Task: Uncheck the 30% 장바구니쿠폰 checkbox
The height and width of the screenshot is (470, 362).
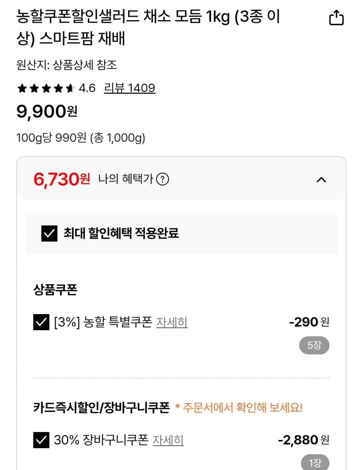Action: click(x=41, y=440)
